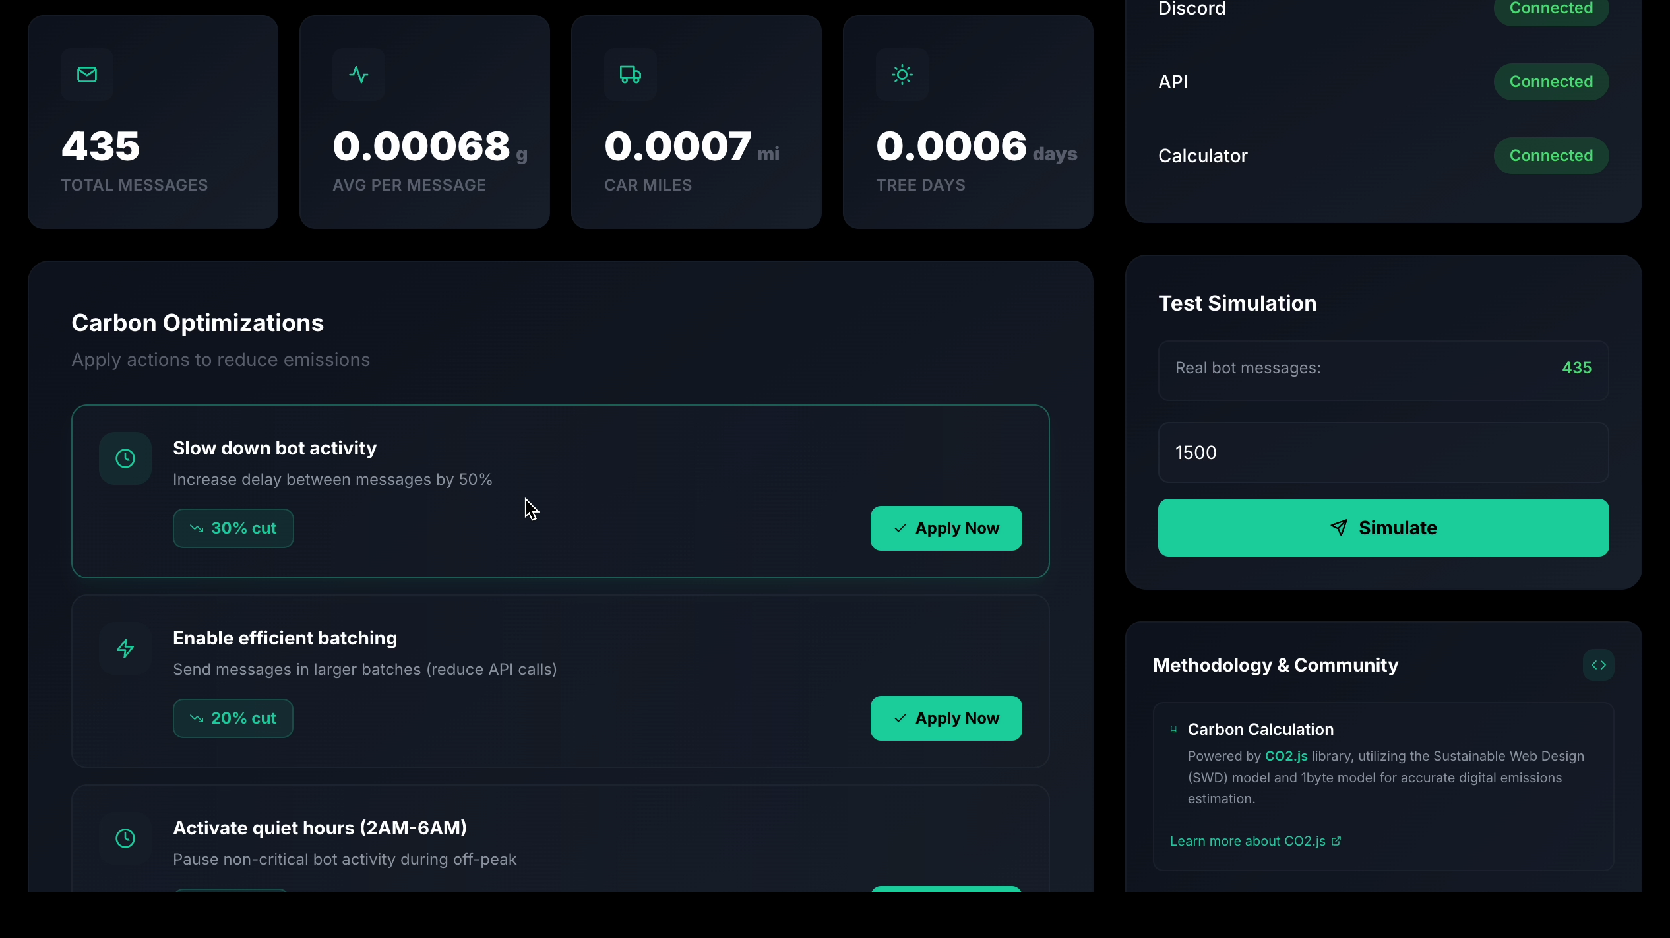Image resolution: width=1670 pixels, height=938 pixels.
Task: Click the Real bot messages 435 field
Action: 1383,368
